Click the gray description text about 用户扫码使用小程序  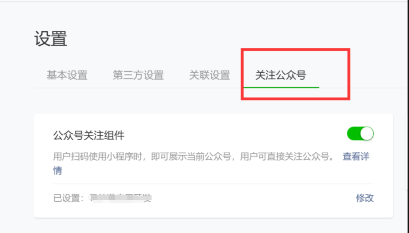[194, 157]
